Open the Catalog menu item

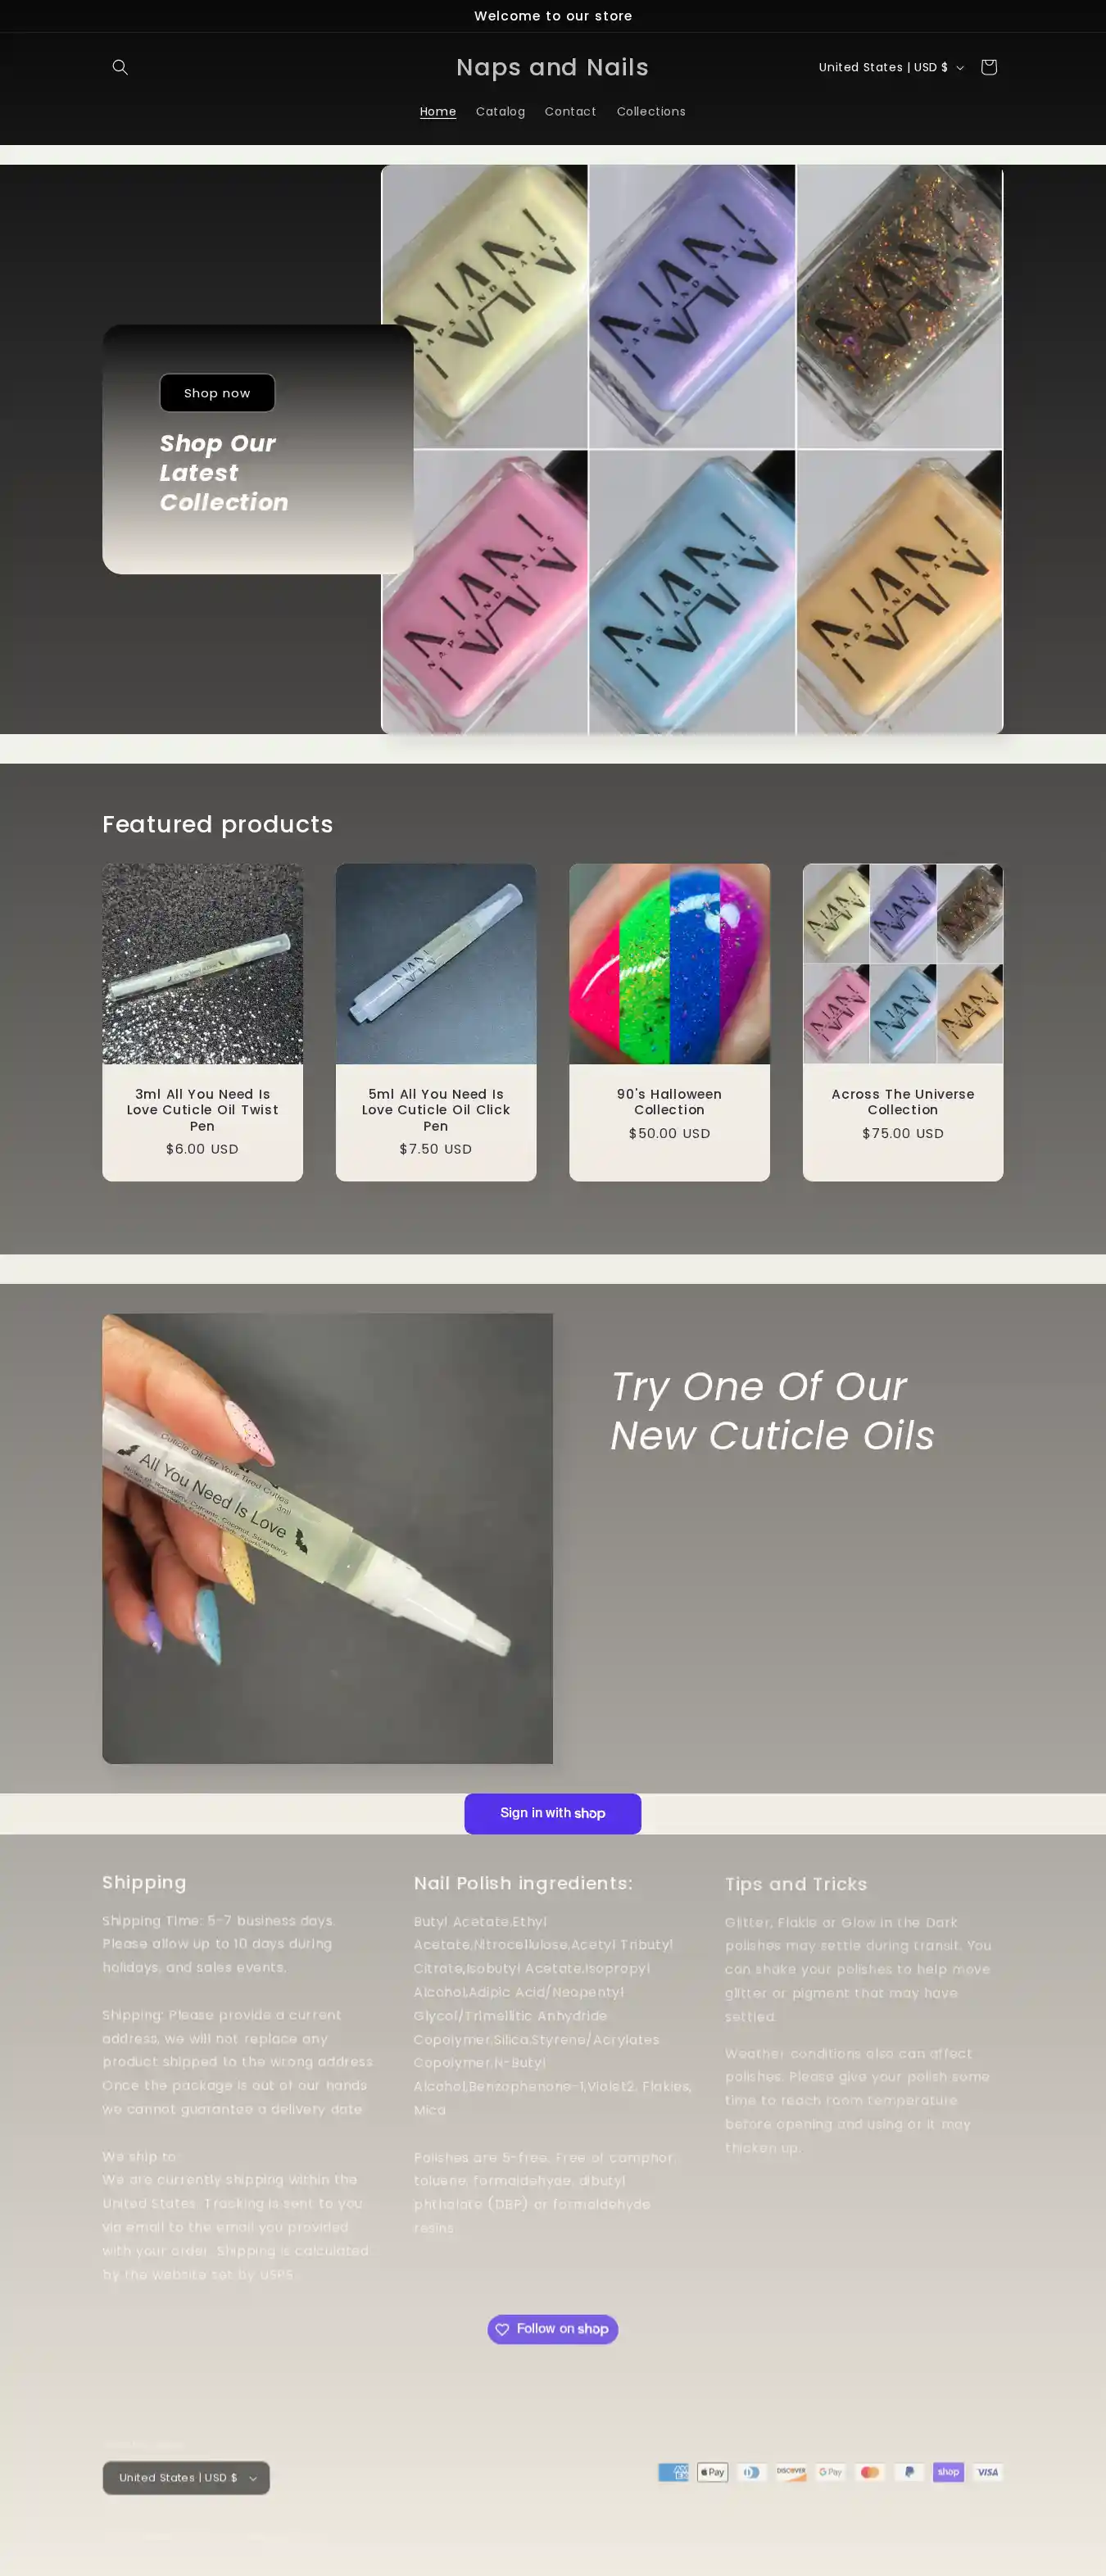(500, 111)
